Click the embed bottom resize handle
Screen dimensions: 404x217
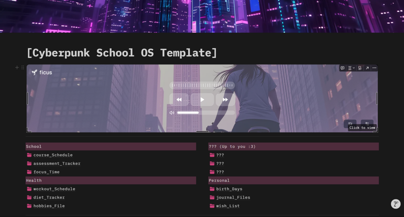(x=202, y=131)
